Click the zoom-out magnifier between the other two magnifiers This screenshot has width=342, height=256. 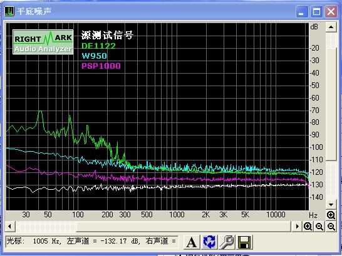click(x=319, y=227)
